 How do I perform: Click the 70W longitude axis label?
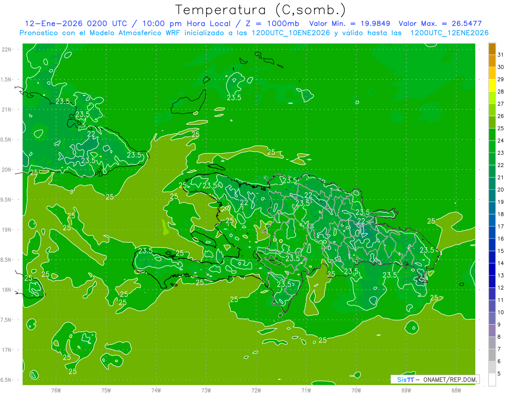tap(356, 390)
